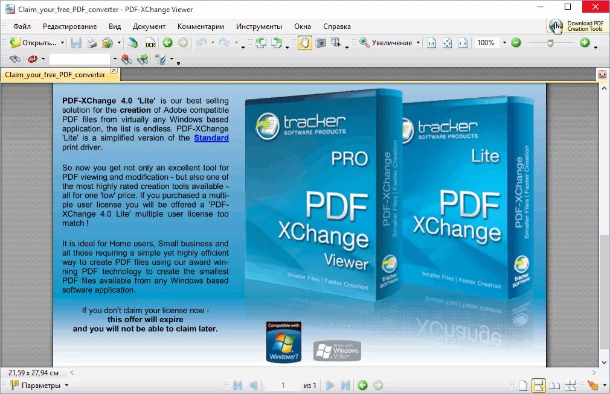Expand the Ask search provider dropdown
Image resolution: width=610 pixels, height=394 pixels.
[43, 59]
